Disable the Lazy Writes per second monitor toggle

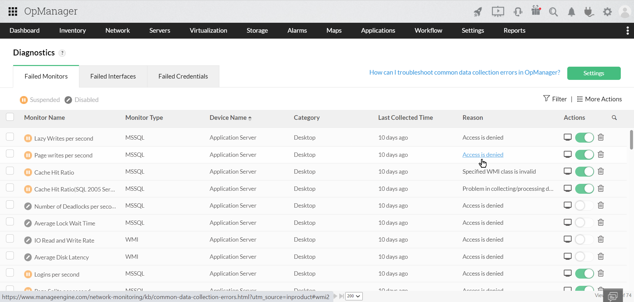pos(584,138)
